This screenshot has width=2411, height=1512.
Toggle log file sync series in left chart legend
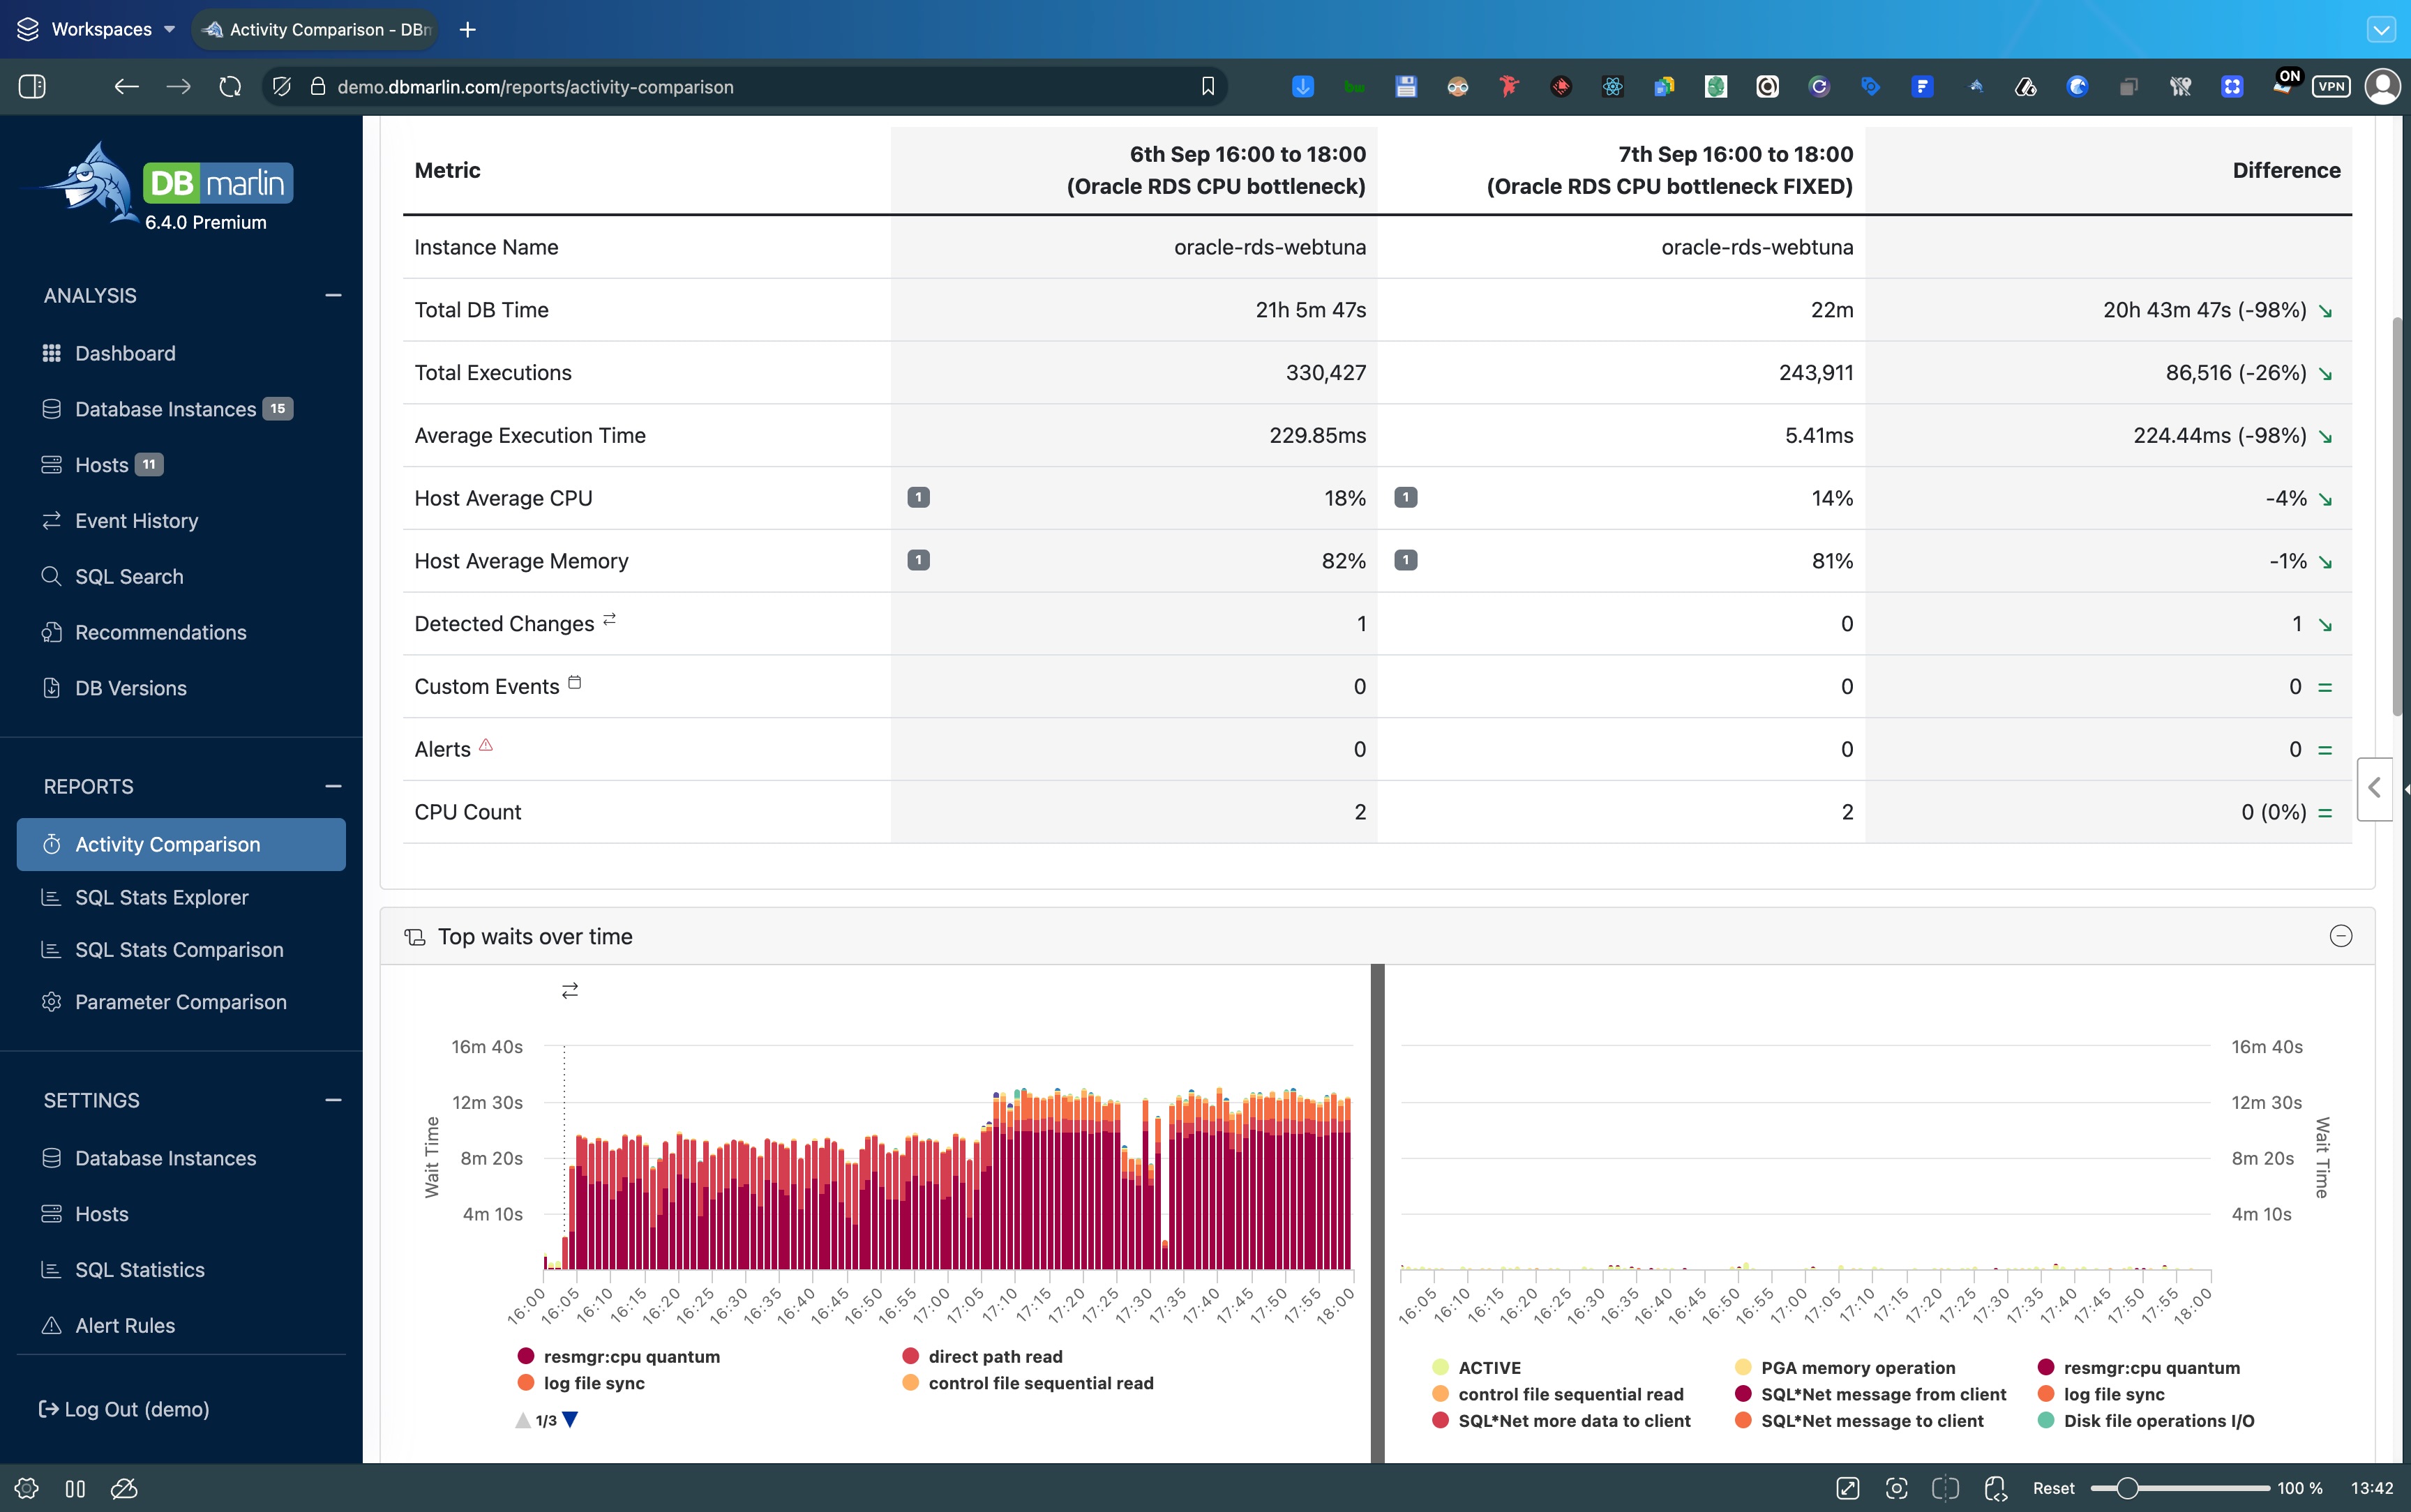pos(581,1384)
